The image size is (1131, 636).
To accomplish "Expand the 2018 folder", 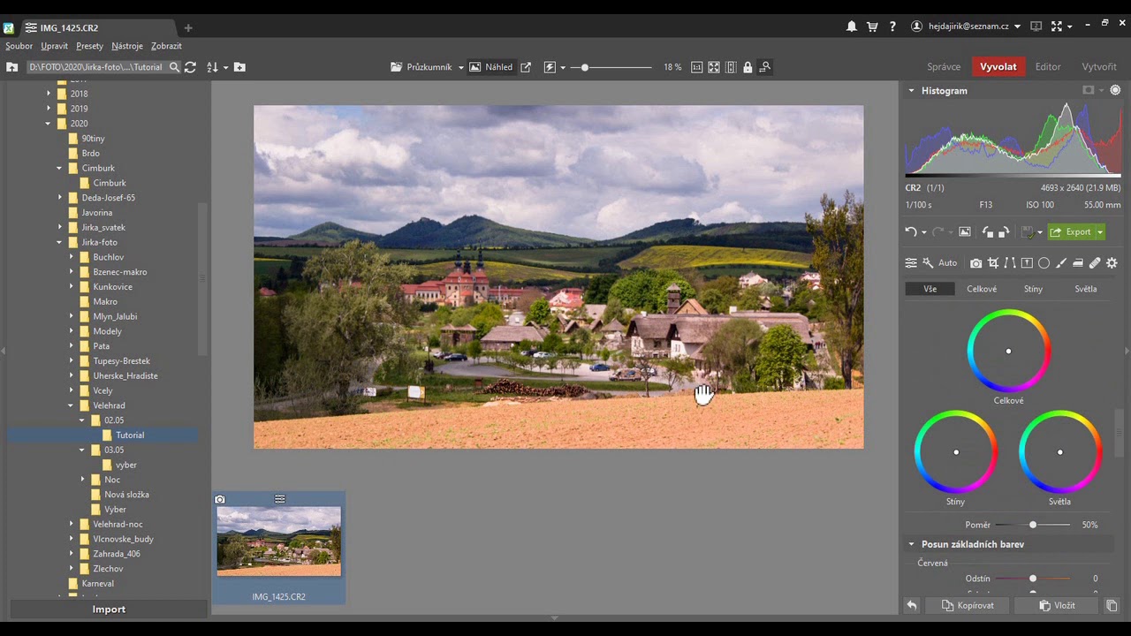I will tap(49, 94).
